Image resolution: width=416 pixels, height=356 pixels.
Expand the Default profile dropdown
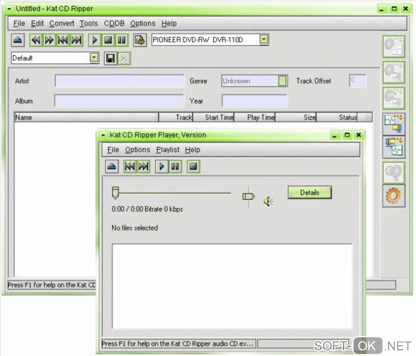pyautogui.click(x=94, y=57)
